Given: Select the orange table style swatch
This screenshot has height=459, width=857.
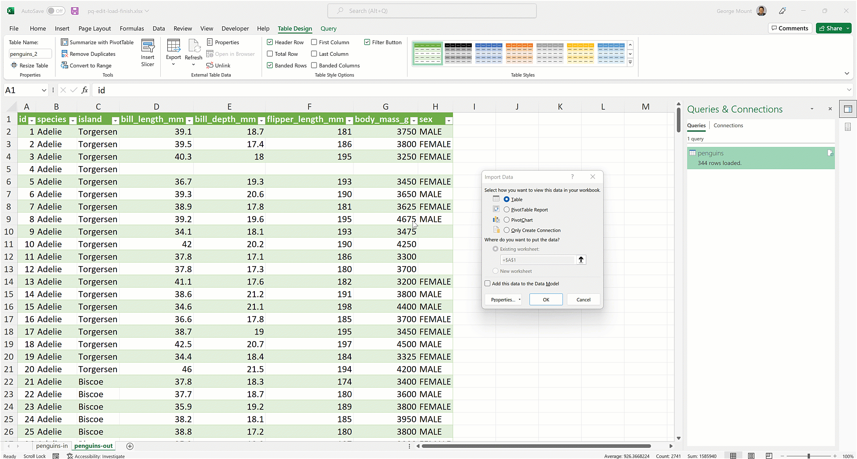Looking at the screenshot, I should 519,53.
